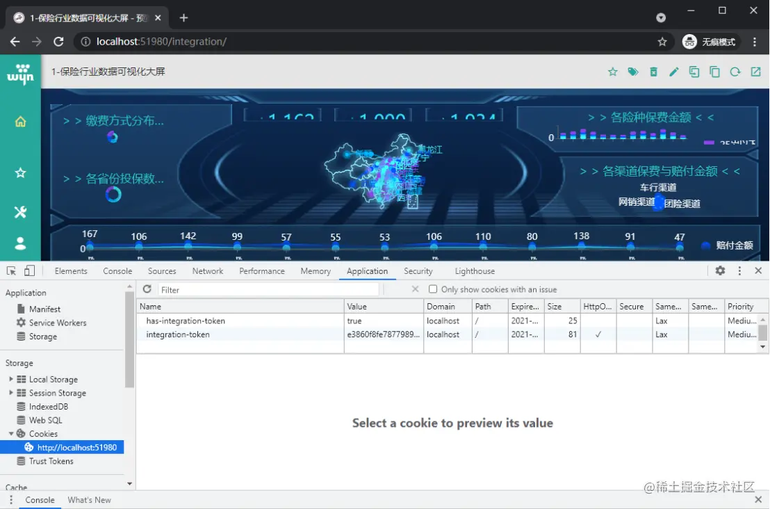Expand the Session Storage tree node
770x509 pixels.
tap(11, 393)
